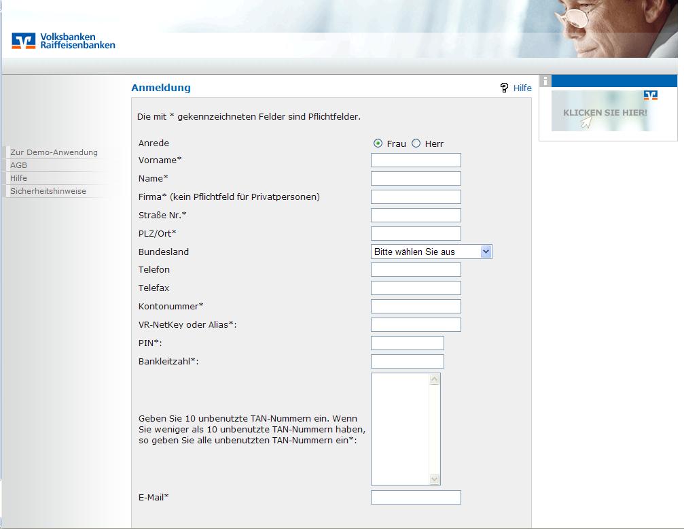
Task: Select the Frau radio button
Action: click(x=378, y=143)
